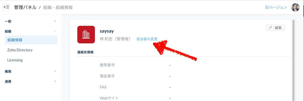Collapse the 組織 section minus icon
The height and width of the screenshot is (101, 304).
[x=55, y=31]
